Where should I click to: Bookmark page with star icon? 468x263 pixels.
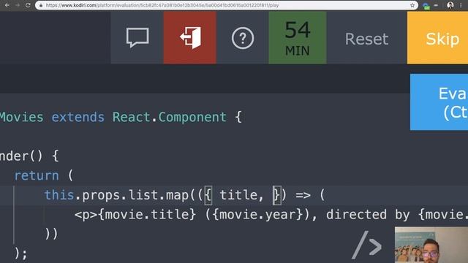[412, 5]
